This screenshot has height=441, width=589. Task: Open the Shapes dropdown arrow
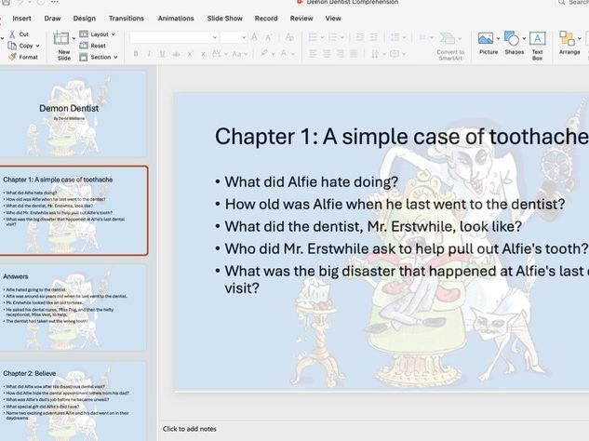[524, 38]
